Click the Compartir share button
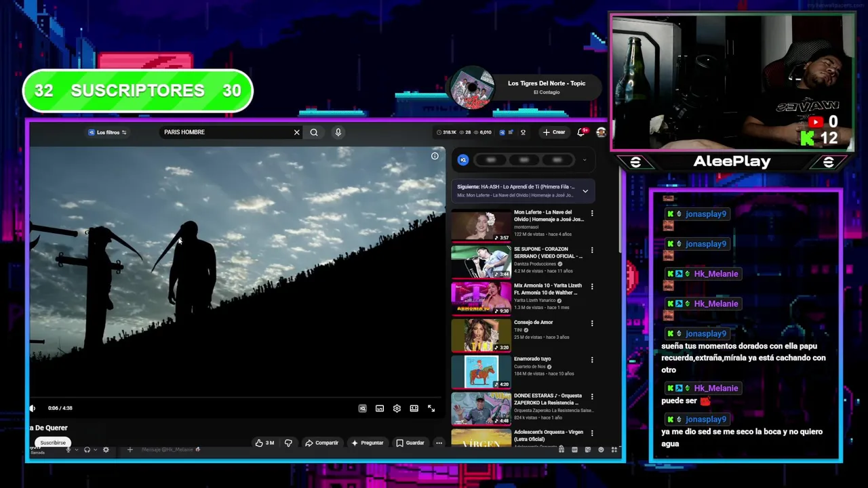868x488 pixels. pos(321,443)
